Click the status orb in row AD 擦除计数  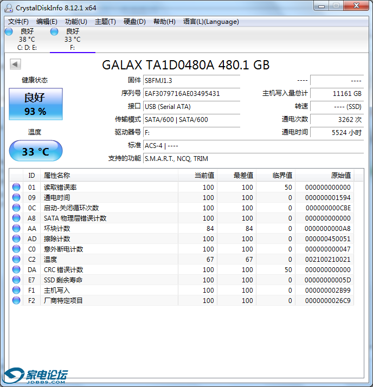[x=16, y=238]
